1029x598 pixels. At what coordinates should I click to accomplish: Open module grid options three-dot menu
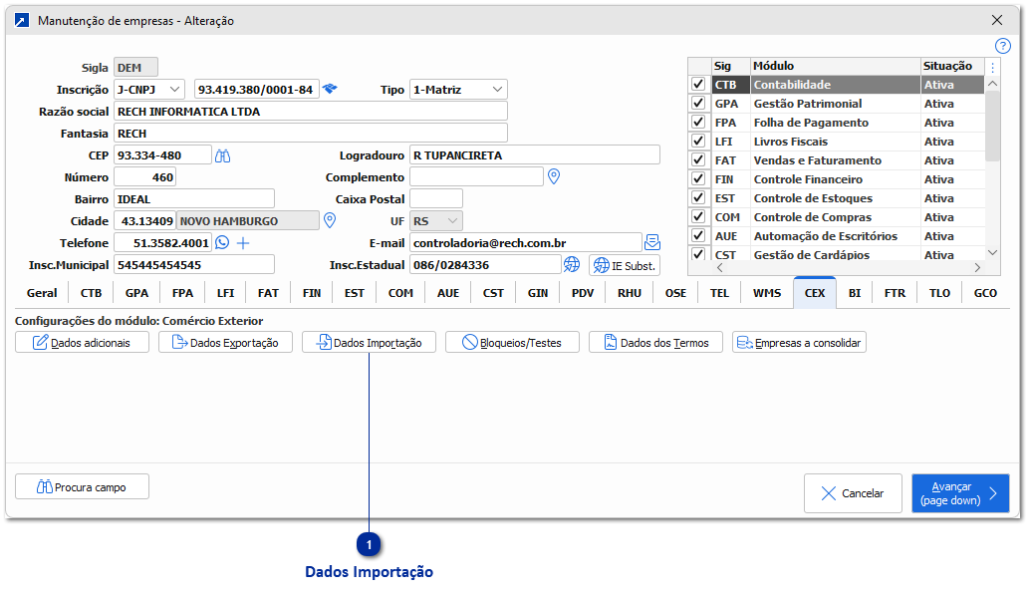point(992,67)
